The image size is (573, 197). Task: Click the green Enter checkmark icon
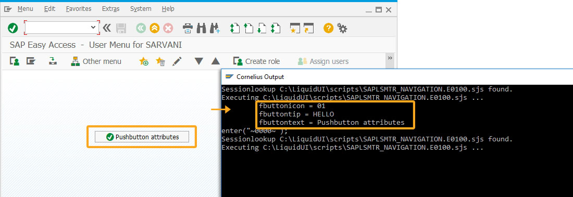[13, 28]
